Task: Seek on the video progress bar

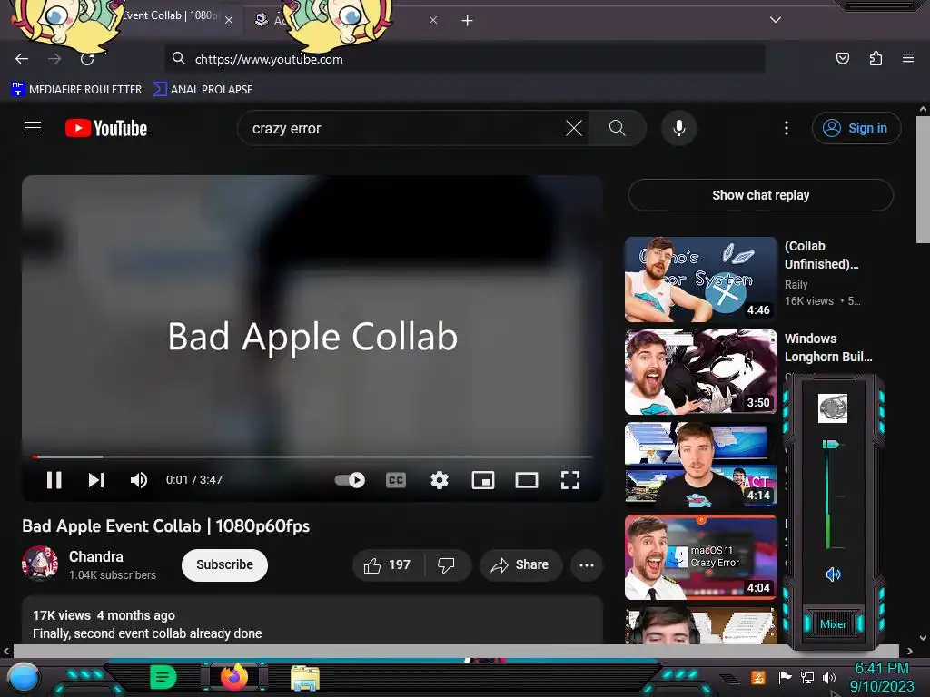Action: [312, 457]
